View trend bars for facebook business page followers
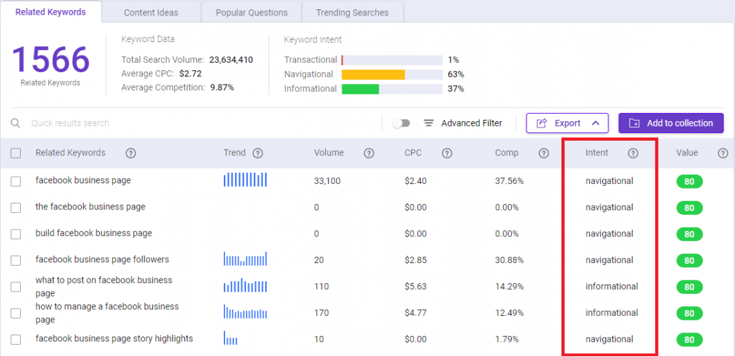 click(x=245, y=259)
